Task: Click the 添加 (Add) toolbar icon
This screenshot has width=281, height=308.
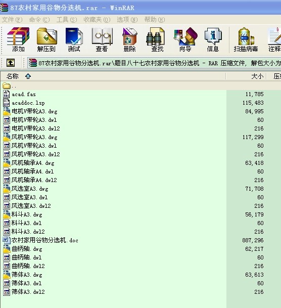Action: [x=18, y=40]
